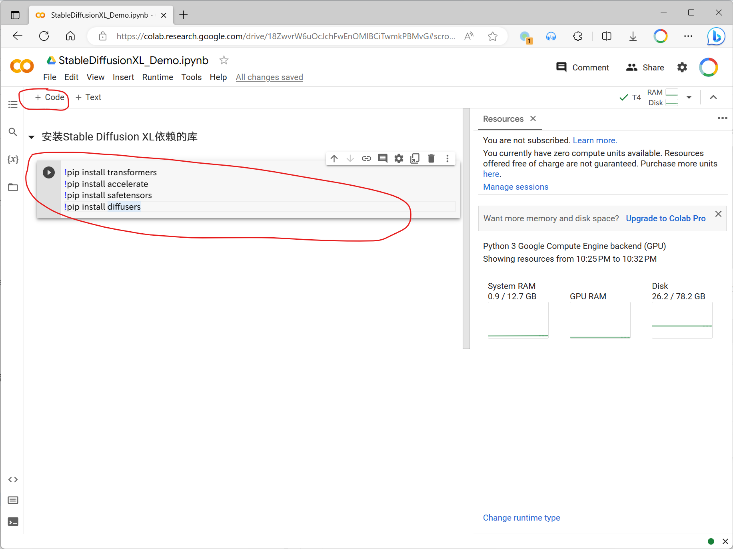This screenshot has height=549, width=733.
Task: Star the notebook next to the title
Action: pos(224,60)
